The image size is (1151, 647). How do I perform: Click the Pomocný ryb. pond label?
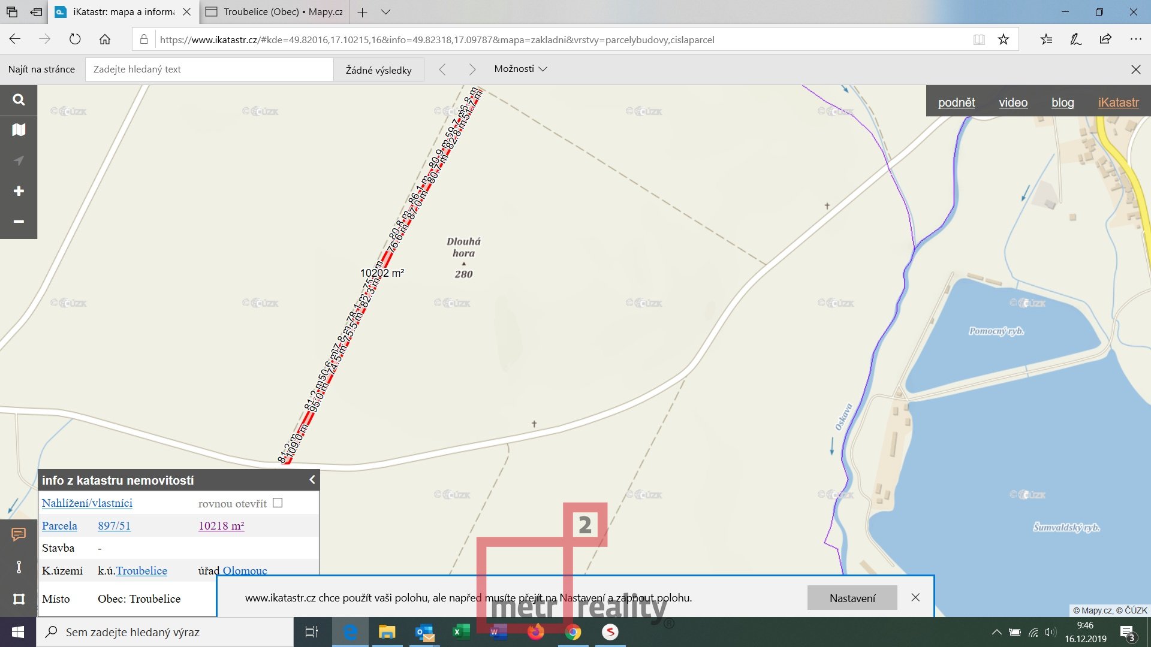point(996,331)
